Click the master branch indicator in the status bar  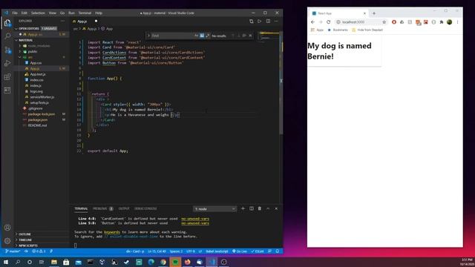[x=13, y=251]
